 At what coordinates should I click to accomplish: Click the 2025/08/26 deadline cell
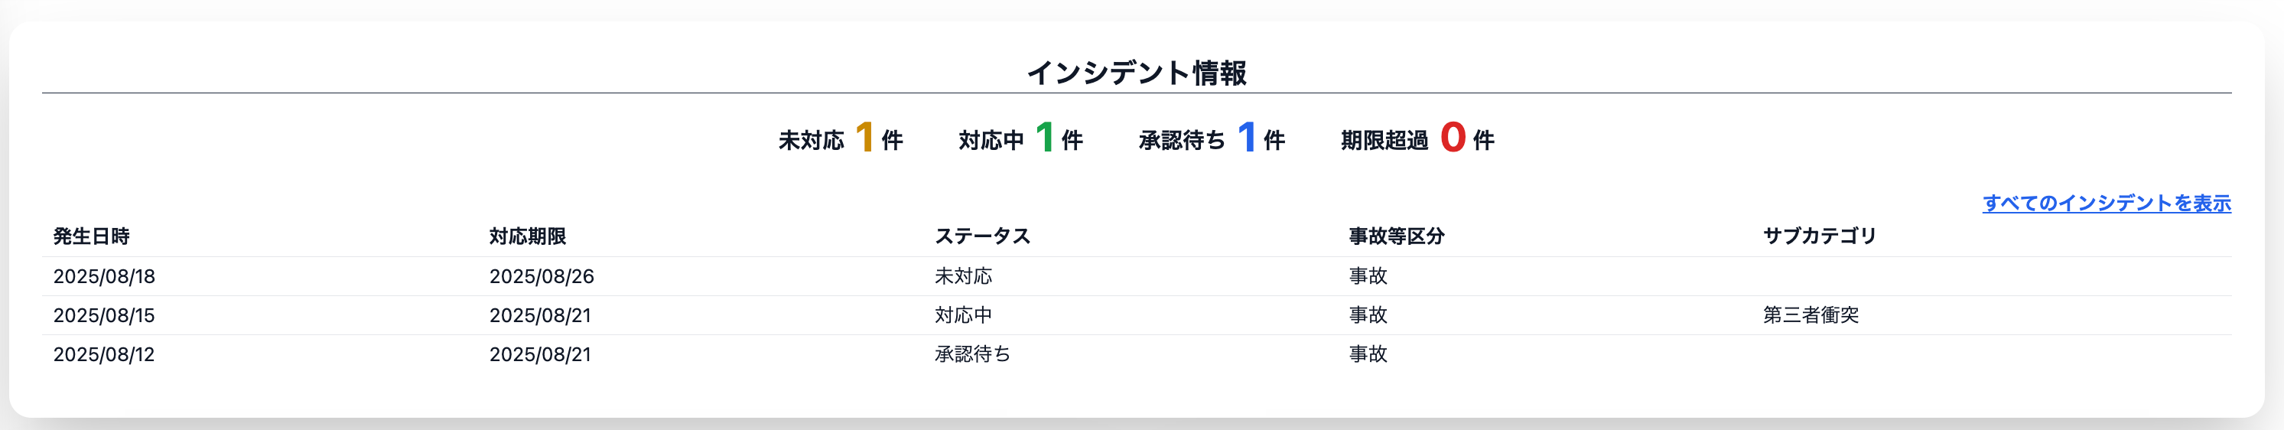542,277
